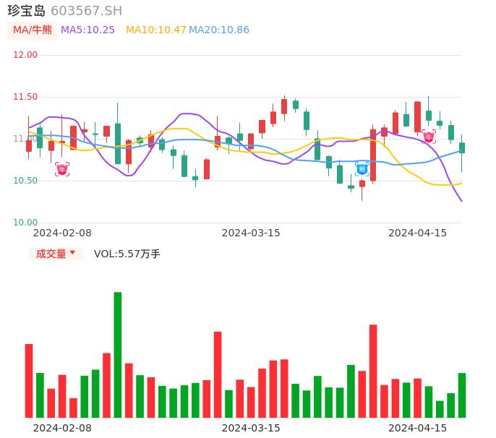496x438 pixels.
Task: Toggle the MA20 moving average line
Action: click(219, 30)
